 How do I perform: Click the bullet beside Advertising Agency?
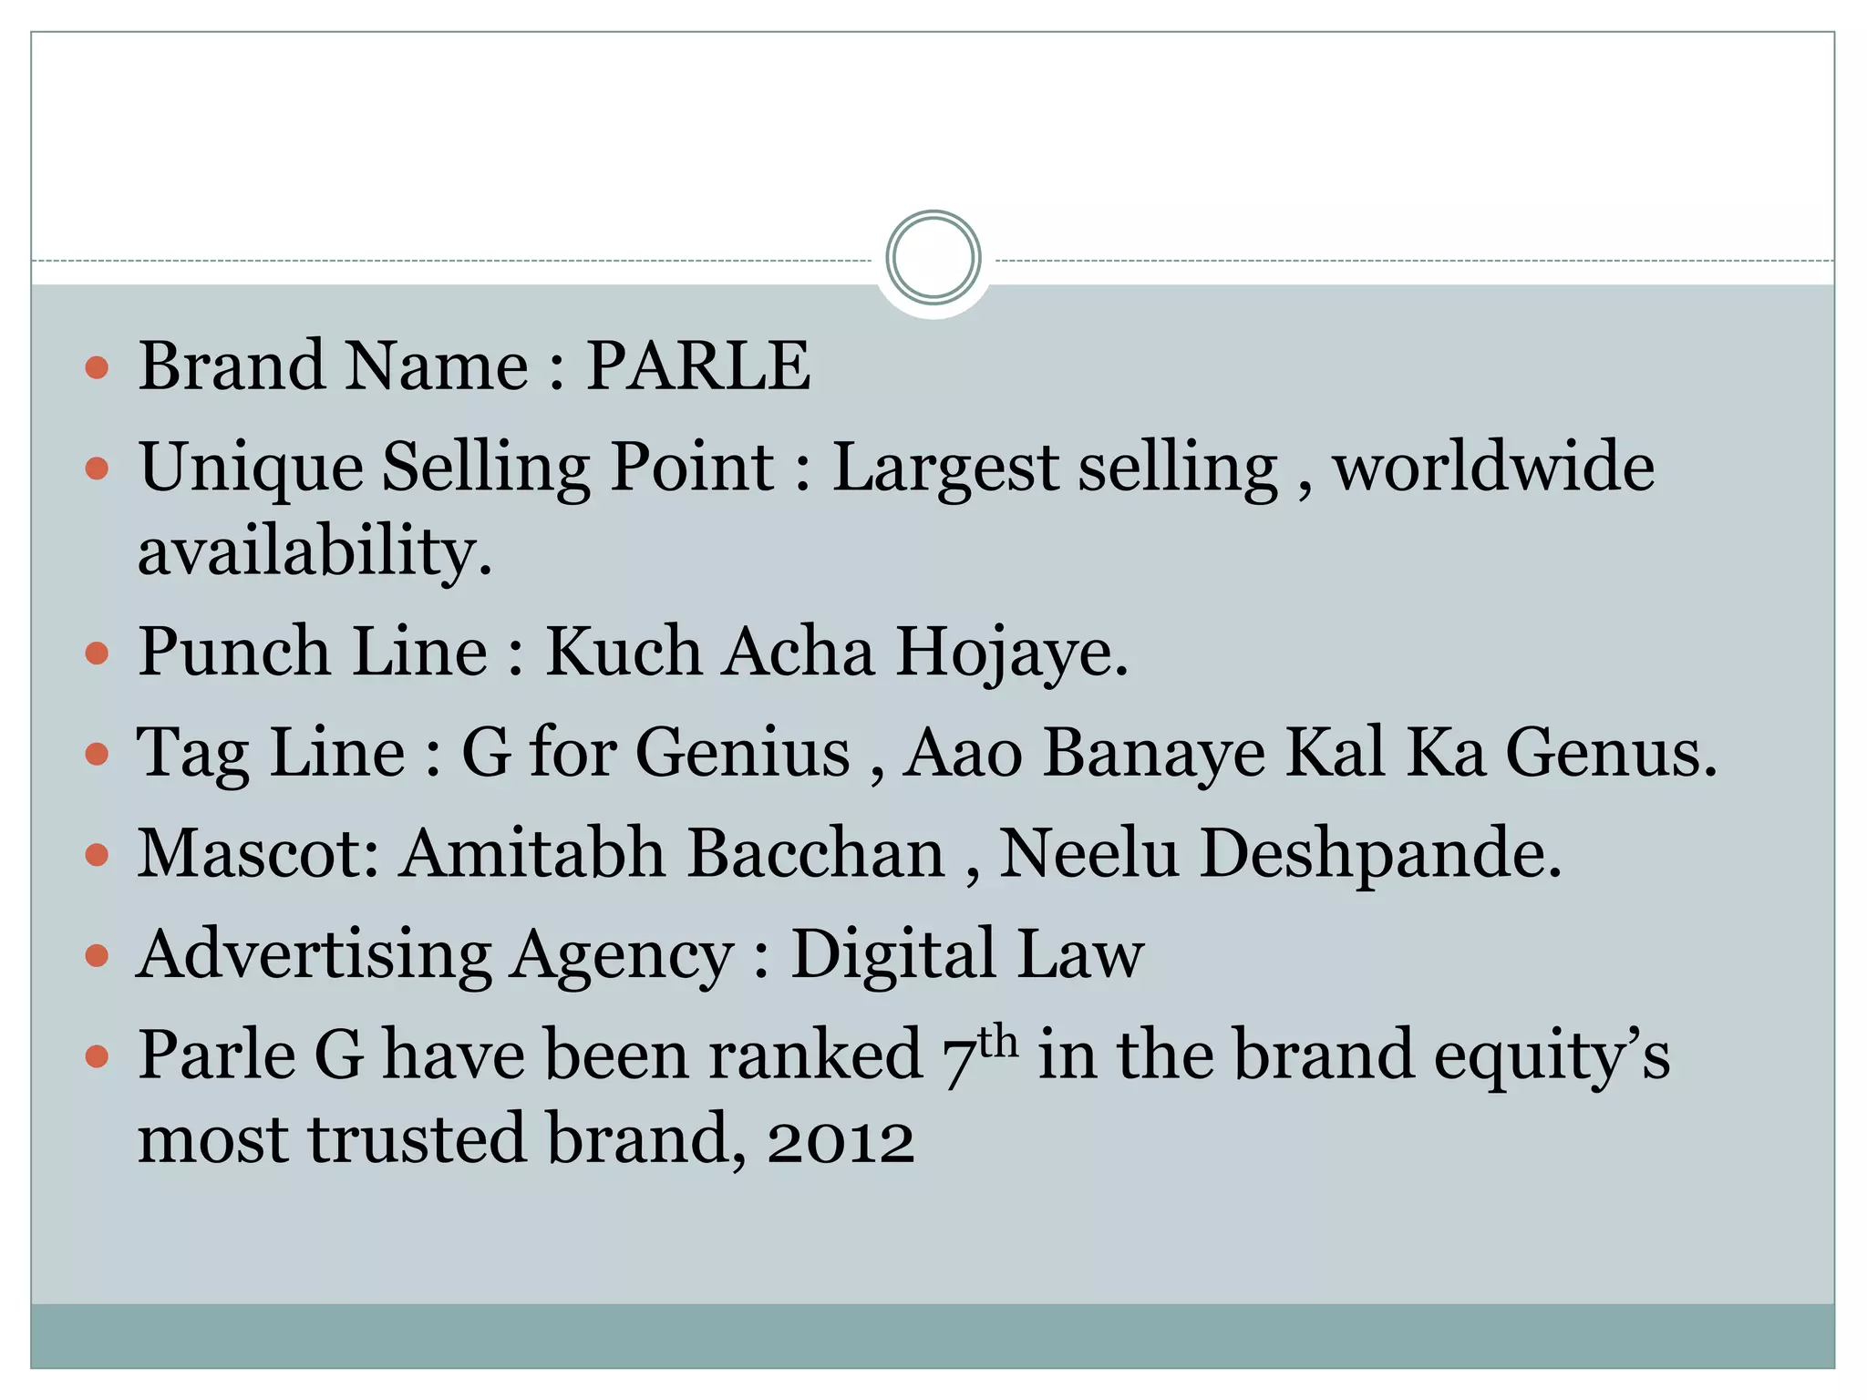(x=97, y=956)
